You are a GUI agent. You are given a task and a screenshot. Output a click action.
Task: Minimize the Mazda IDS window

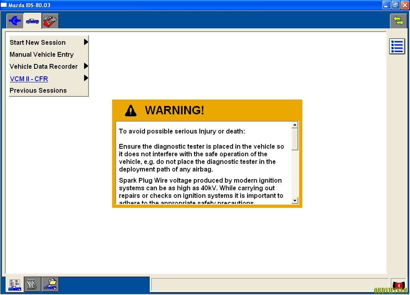pyautogui.click(x=386, y=5)
